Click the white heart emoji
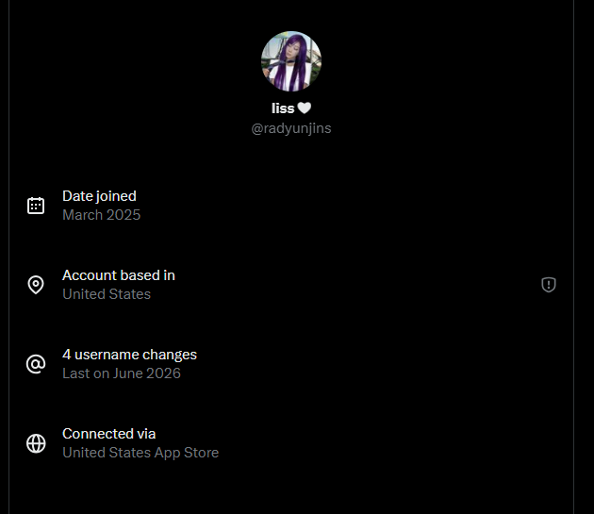Screen dimensions: 594x514 (305, 108)
